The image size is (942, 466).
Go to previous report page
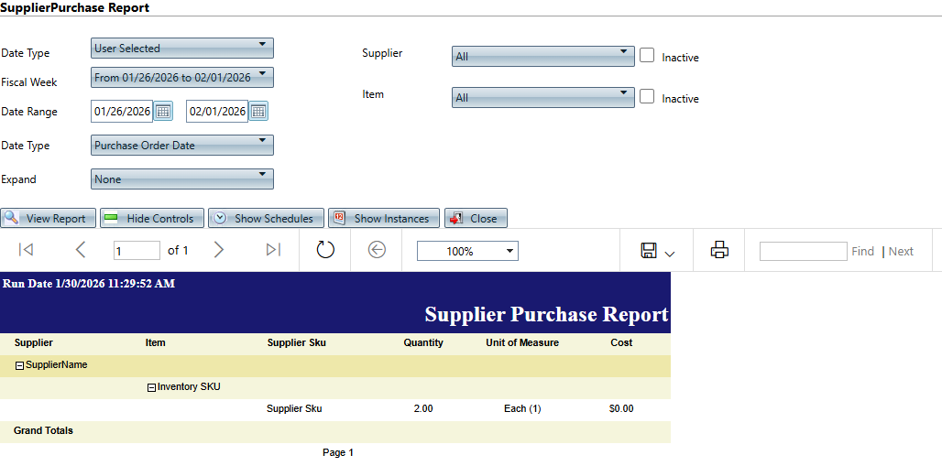click(x=81, y=250)
